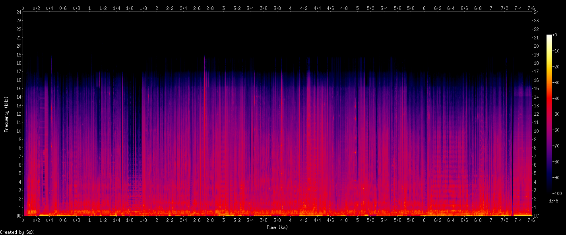Click the 'Time (ks)' axis label
The image size is (566, 235).
coord(277,227)
